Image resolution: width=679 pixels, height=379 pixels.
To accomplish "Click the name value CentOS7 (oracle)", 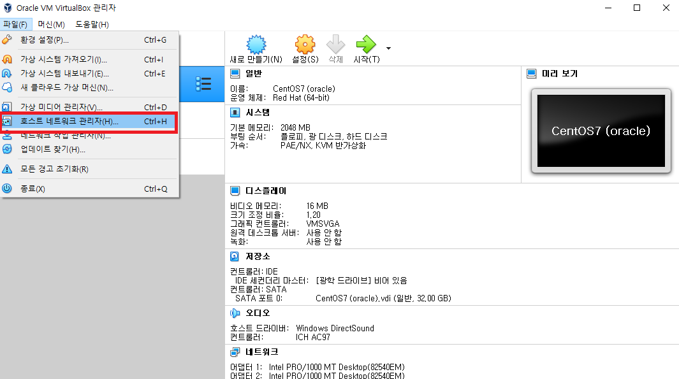I will coord(303,89).
